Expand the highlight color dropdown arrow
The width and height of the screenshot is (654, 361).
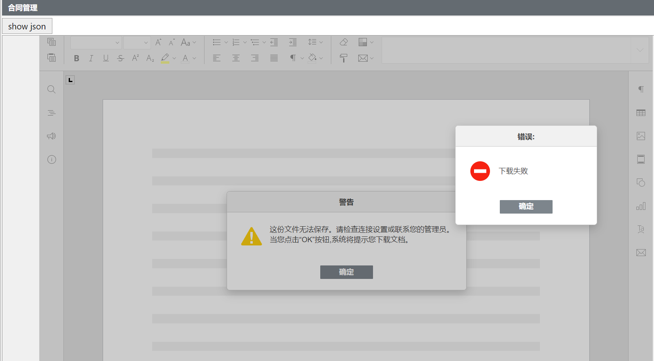pos(174,58)
